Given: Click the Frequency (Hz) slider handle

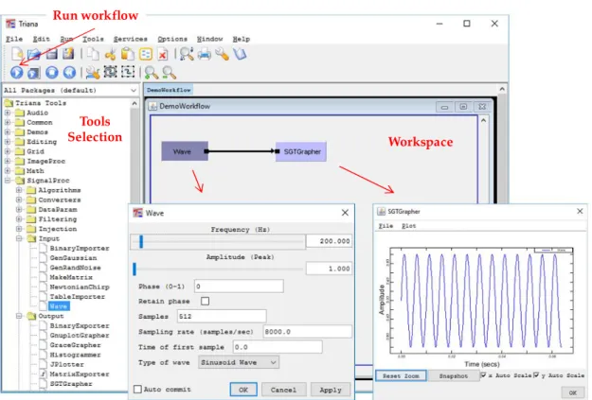Looking at the screenshot, I should (x=141, y=241).
